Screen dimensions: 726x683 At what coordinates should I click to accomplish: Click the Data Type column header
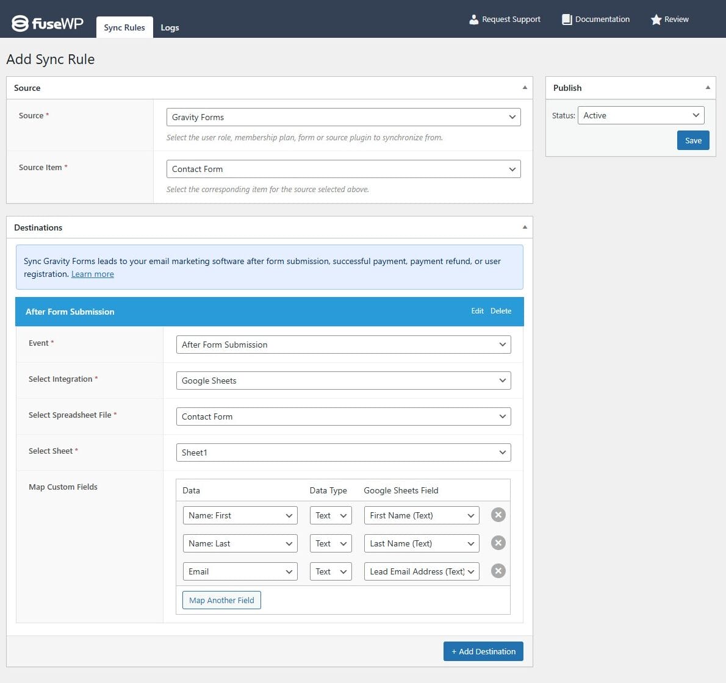coord(328,490)
